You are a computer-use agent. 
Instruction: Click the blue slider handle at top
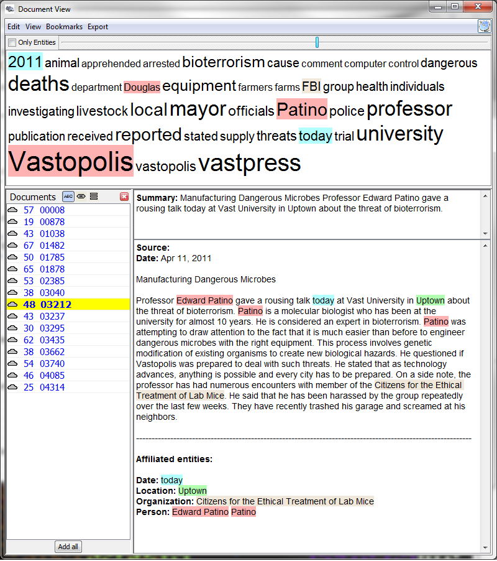pos(317,42)
